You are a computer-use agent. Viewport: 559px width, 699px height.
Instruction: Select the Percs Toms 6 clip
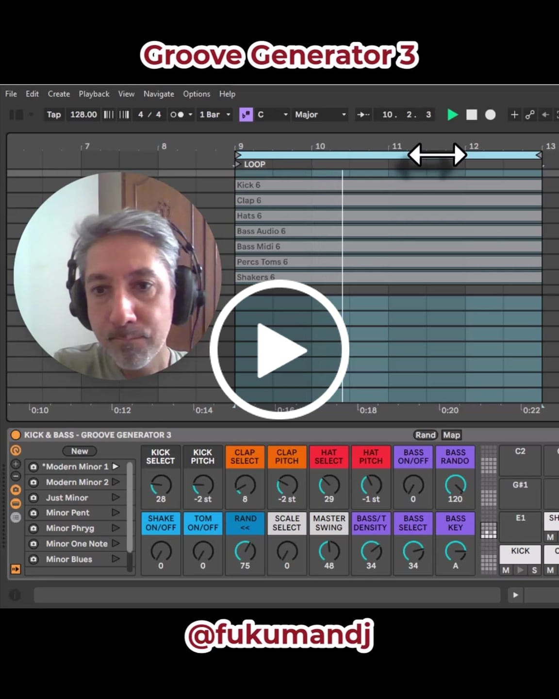point(388,262)
